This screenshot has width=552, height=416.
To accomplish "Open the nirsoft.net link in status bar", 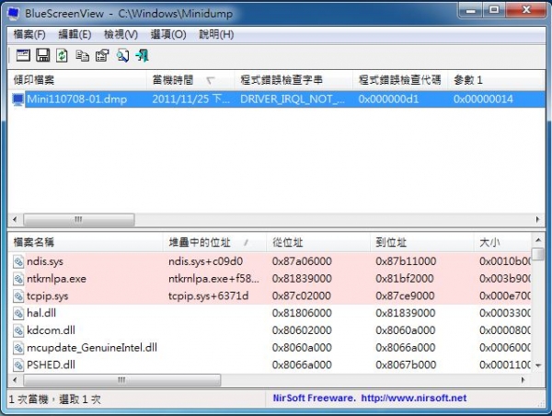I will point(419,399).
